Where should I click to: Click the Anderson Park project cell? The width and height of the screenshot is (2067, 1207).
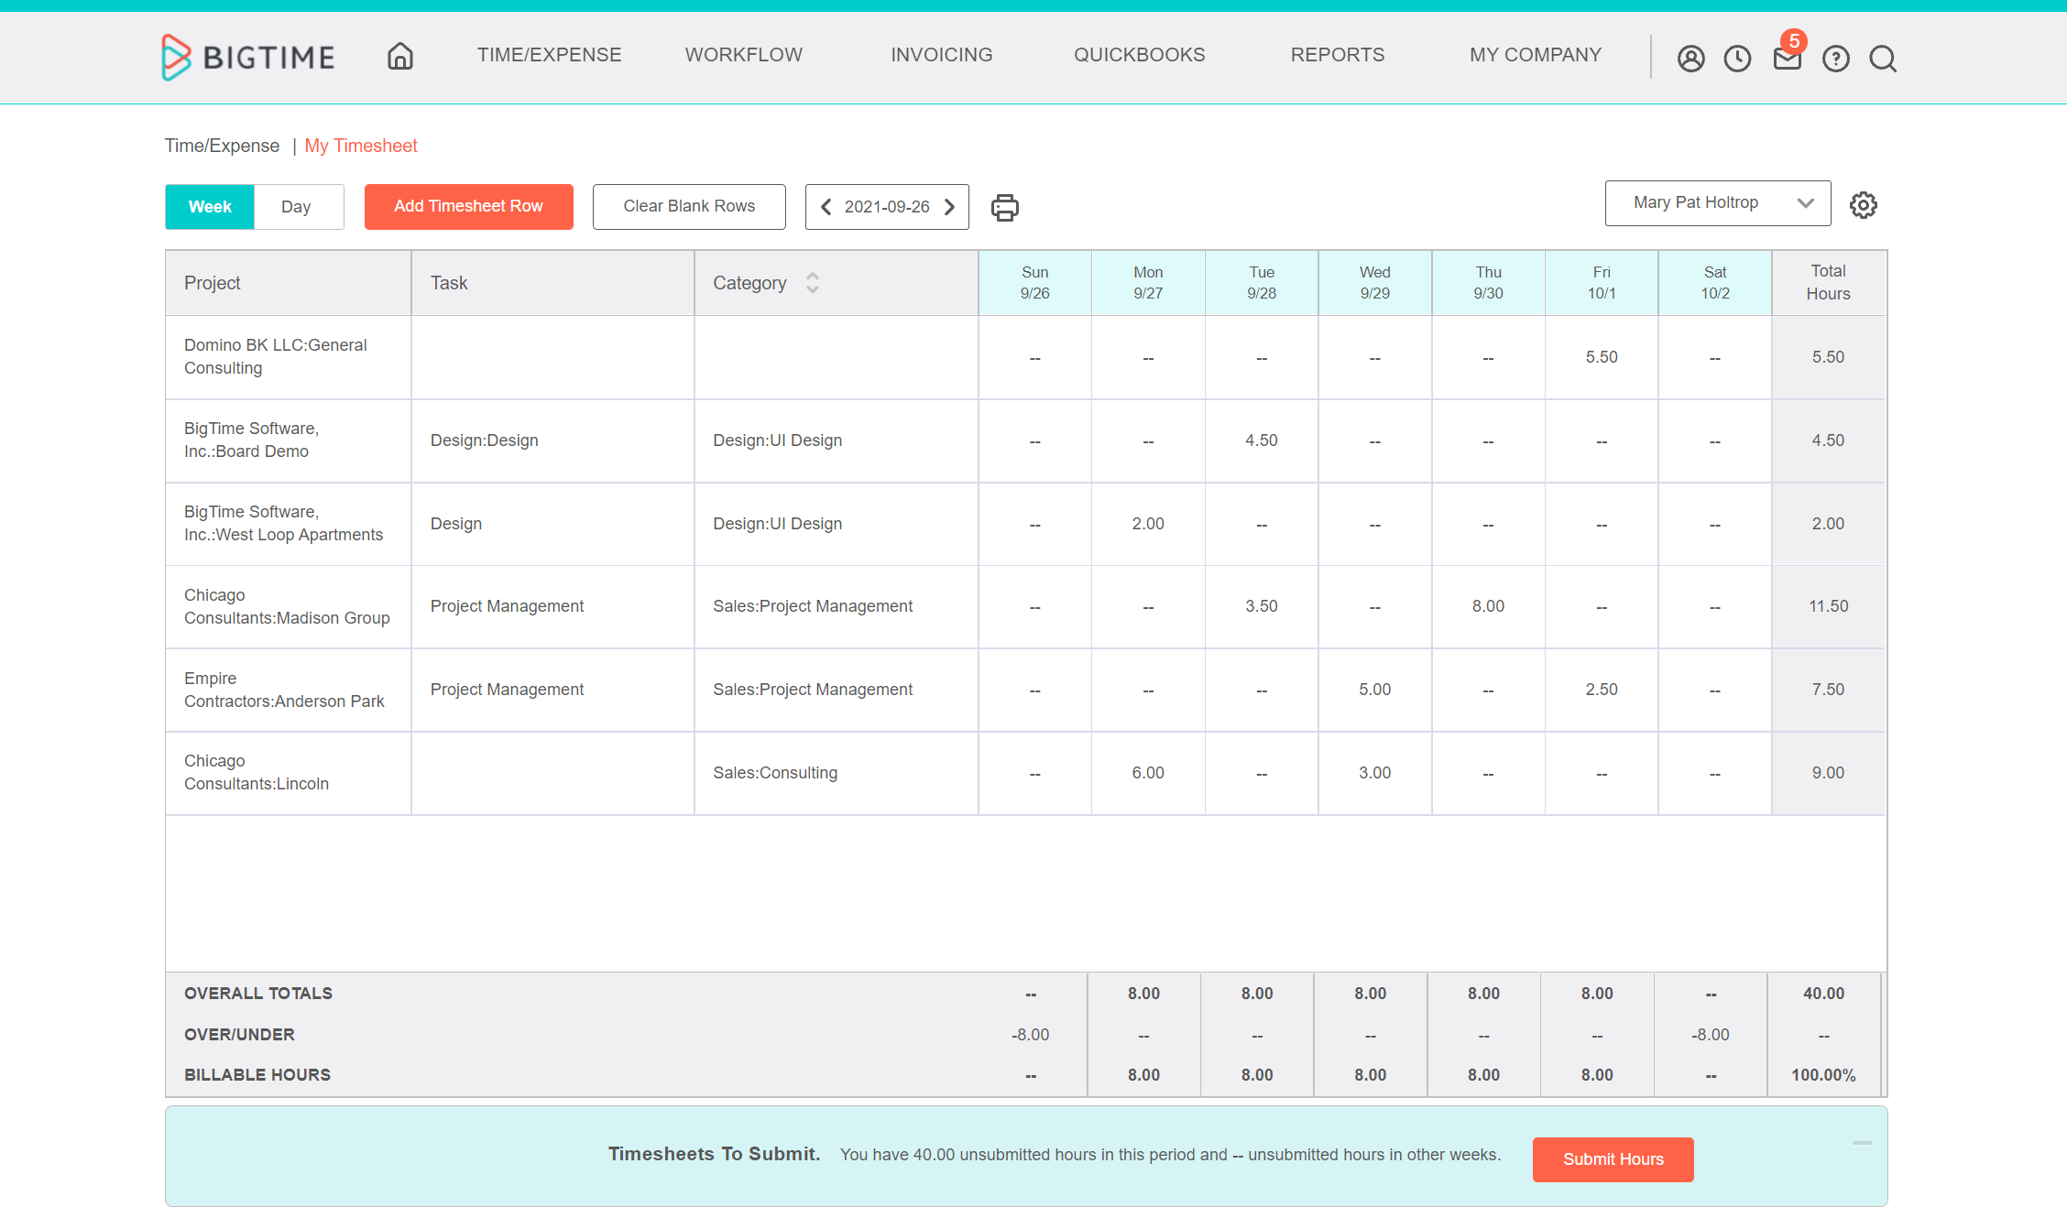pyautogui.click(x=289, y=690)
